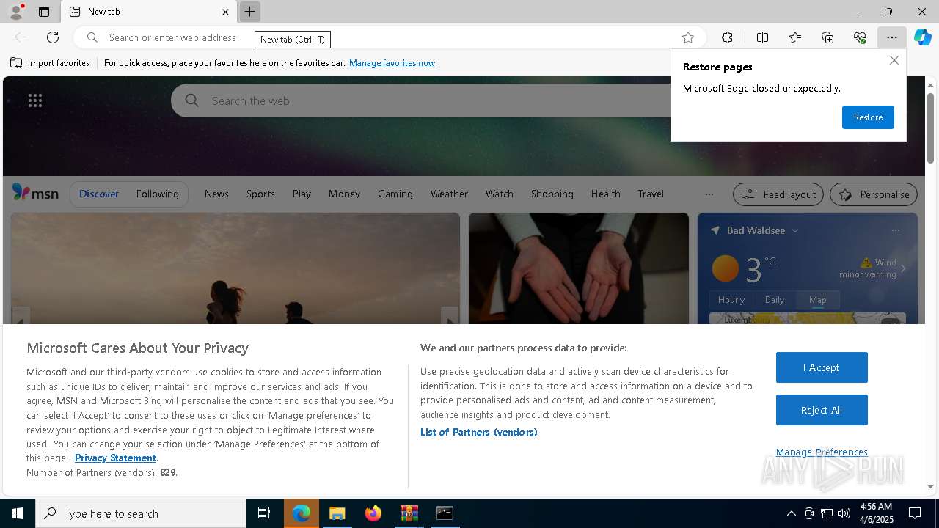The image size is (939, 528).
Task: Click the MSN logo
Action: tap(35, 193)
